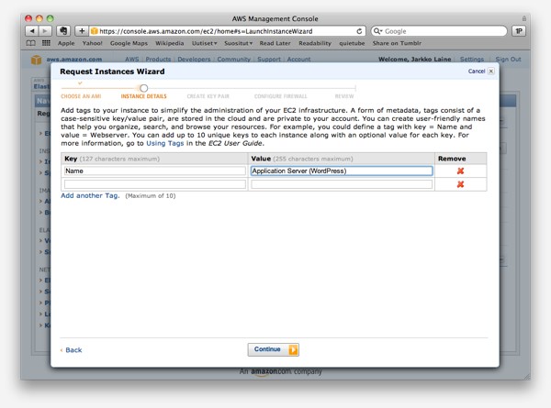Close the wizard with the X icon

pos(491,72)
